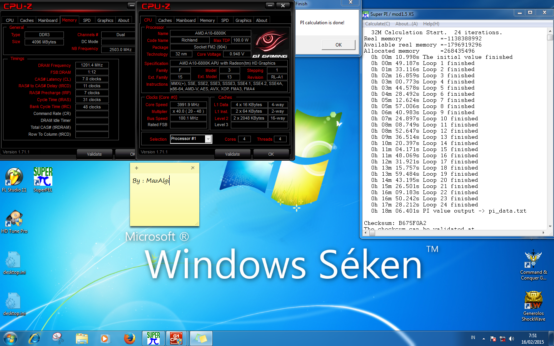Click the Windows Start orb
This screenshot has height=346, width=554.
pos(10,338)
